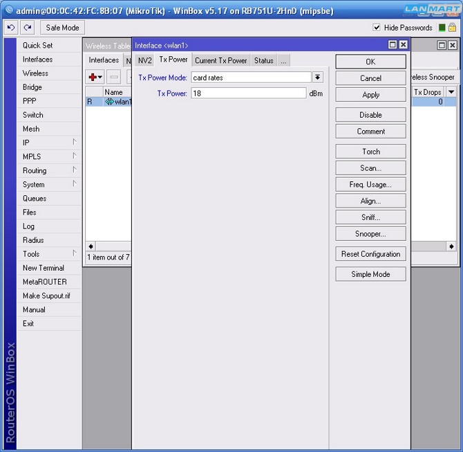Switch to the Current Tx Power tab
The height and width of the screenshot is (452, 463).
point(220,61)
